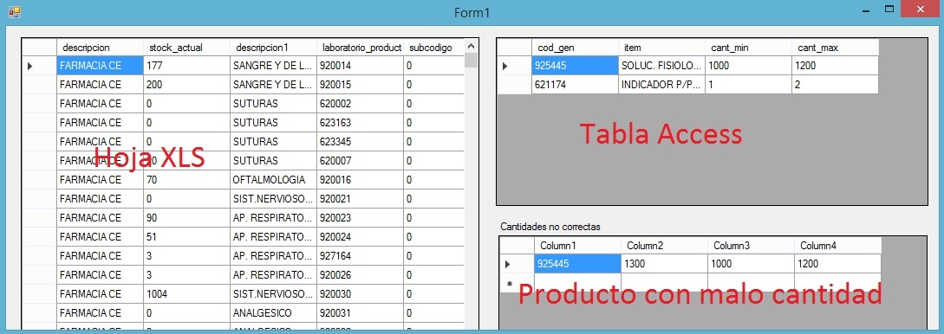This screenshot has width=944, height=334.
Task: Sort by the descripcion1 column header
Action: (x=273, y=48)
